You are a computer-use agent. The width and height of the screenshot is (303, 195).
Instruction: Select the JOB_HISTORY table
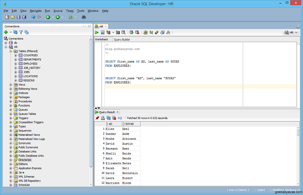coord(32,68)
